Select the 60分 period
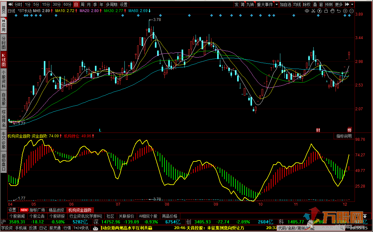This screenshot has height=232, width=373. tap(68, 4)
